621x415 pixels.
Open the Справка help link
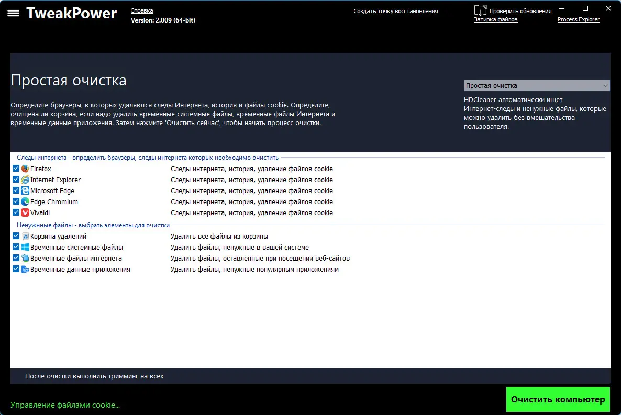pyautogui.click(x=142, y=10)
